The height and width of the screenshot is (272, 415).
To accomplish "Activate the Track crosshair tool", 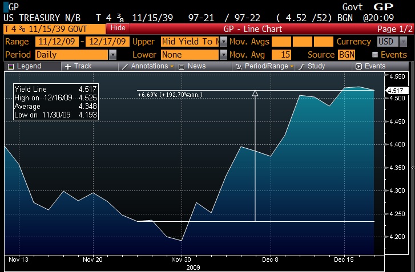I will pyautogui.click(x=78, y=66).
